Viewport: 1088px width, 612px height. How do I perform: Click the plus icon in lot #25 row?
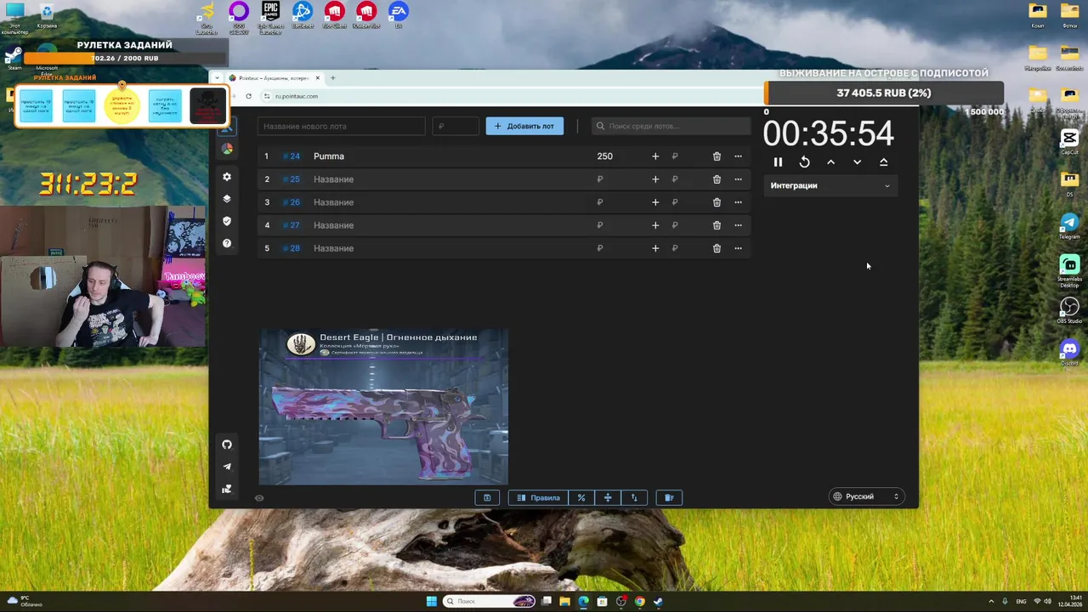pos(655,179)
